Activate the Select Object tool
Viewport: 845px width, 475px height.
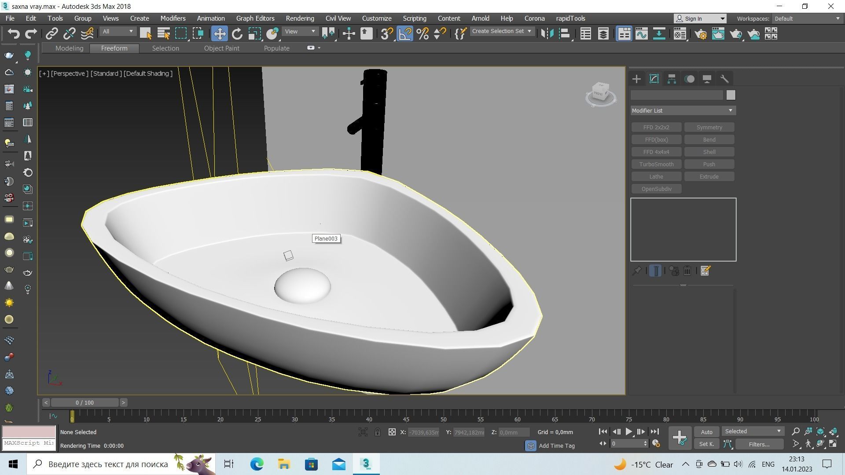146,33
